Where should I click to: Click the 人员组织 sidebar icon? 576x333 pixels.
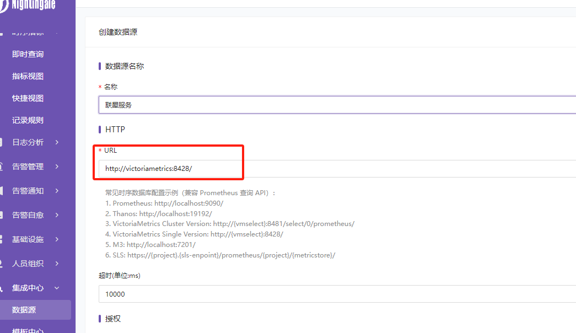tap(2, 264)
